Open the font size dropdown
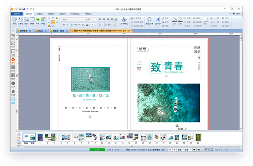253x166 pixels. pos(96,19)
